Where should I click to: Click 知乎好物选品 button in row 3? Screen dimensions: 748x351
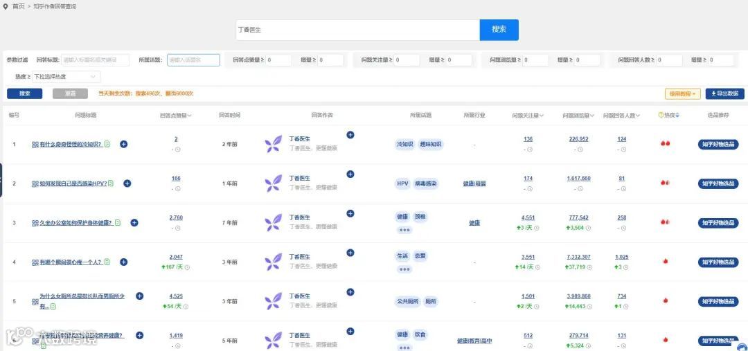(x=718, y=223)
